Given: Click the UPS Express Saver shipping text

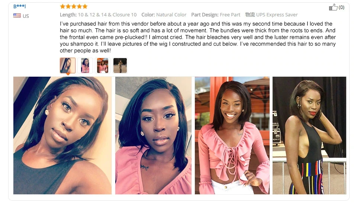Looking at the screenshot, I should (x=277, y=15).
